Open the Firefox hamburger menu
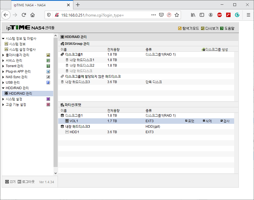Viewport: 254px width, 200px height. [x=248, y=15]
